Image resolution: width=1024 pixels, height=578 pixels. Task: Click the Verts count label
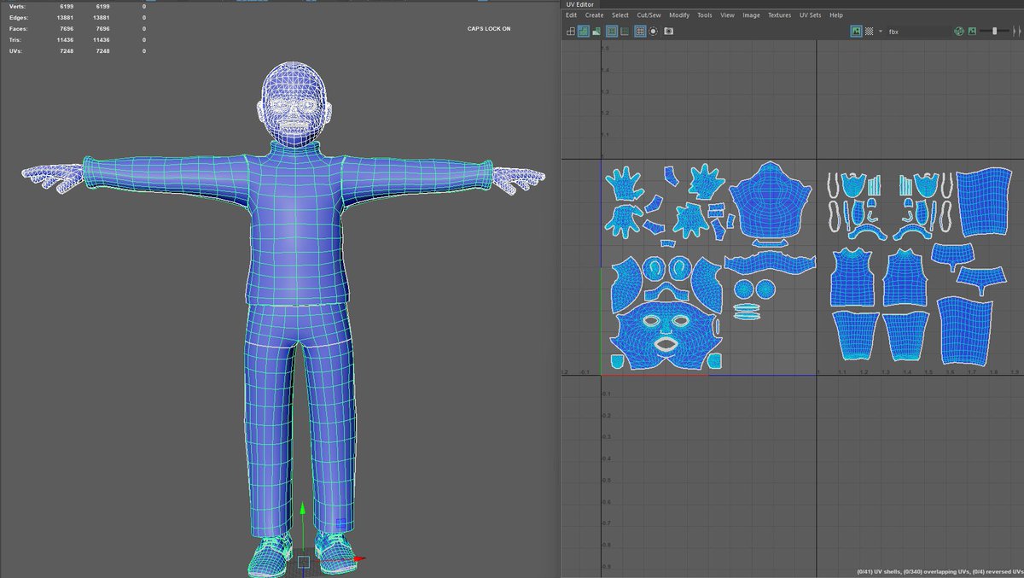(x=15, y=6)
